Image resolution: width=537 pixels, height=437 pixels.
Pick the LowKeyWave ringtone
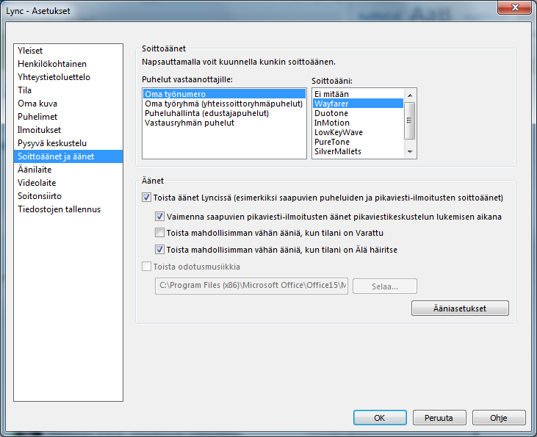(x=358, y=132)
